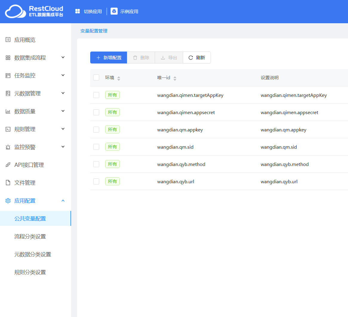Click the 示例应用 cube icon
The height and width of the screenshot is (317, 348).
point(114,11)
